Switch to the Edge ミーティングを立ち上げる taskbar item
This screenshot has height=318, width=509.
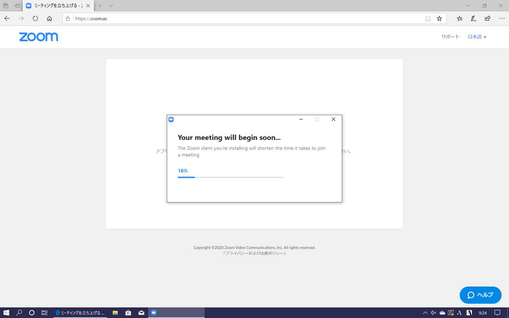pyautogui.click(x=81, y=313)
